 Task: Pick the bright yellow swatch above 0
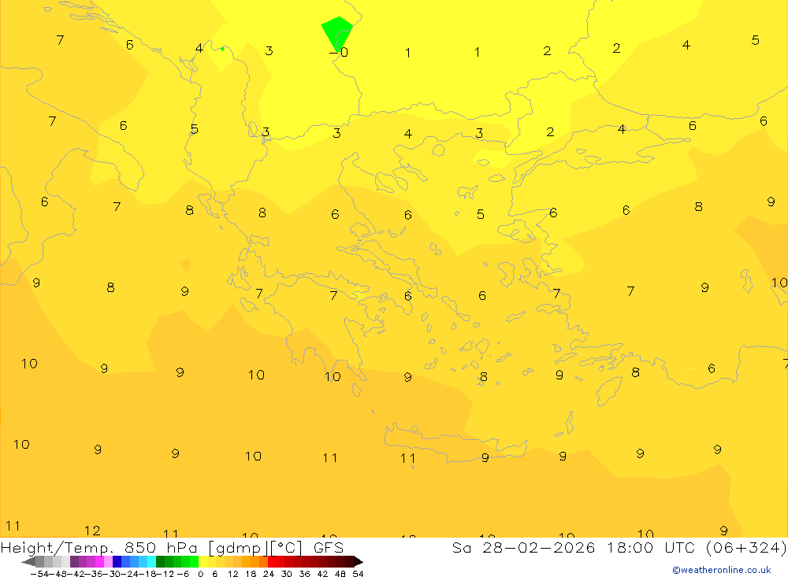pos(203,561)
